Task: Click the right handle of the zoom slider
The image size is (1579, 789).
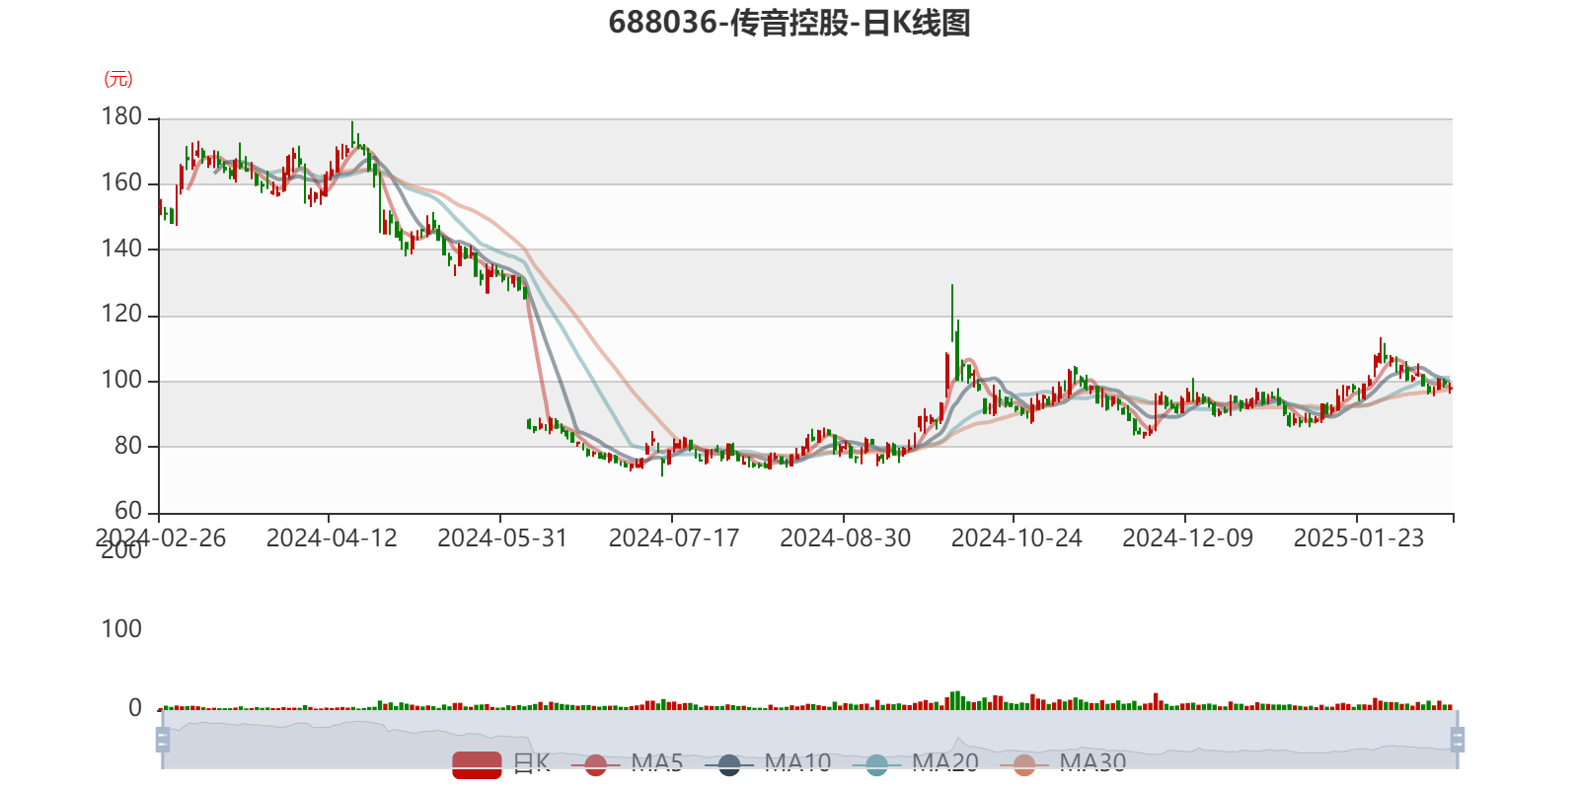Action: click(1458, 739)
